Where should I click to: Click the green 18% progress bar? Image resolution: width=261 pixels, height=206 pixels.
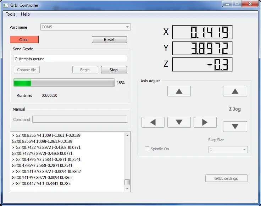(64, 83)
